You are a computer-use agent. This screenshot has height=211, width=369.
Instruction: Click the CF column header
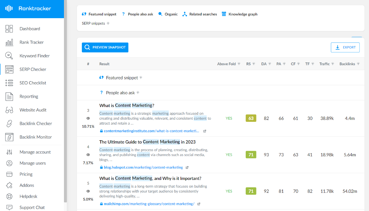[293, 64]
